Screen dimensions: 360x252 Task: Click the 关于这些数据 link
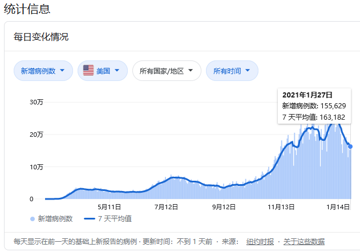point(304,241)
